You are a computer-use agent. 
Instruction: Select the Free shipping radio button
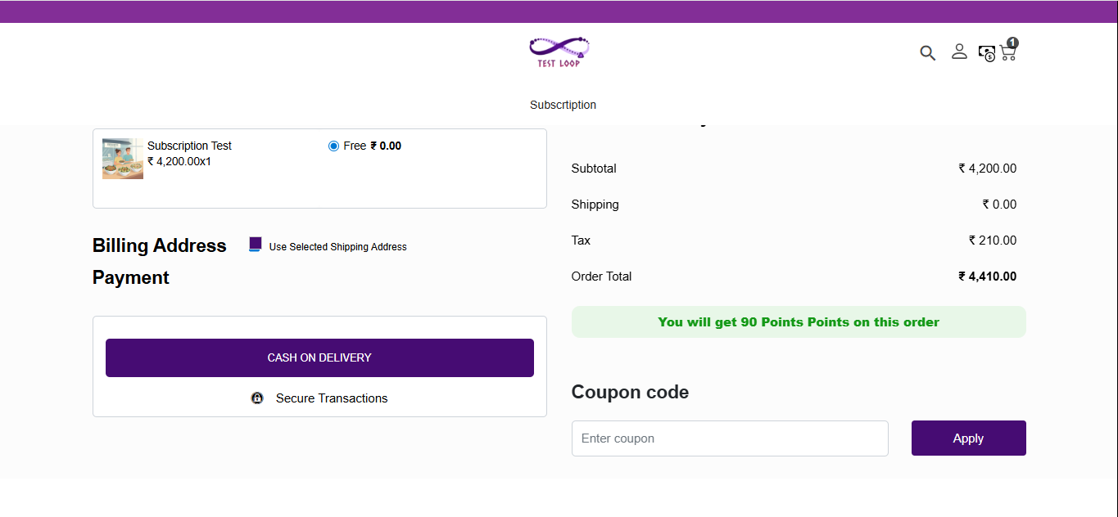[333, 145]
